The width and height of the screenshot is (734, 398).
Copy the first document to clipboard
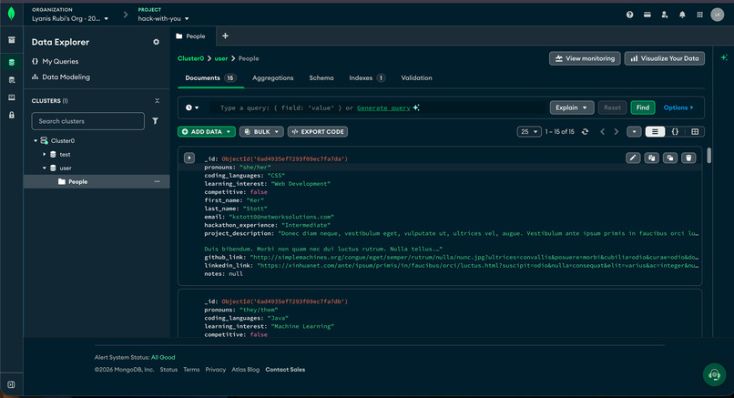point(651,158)
